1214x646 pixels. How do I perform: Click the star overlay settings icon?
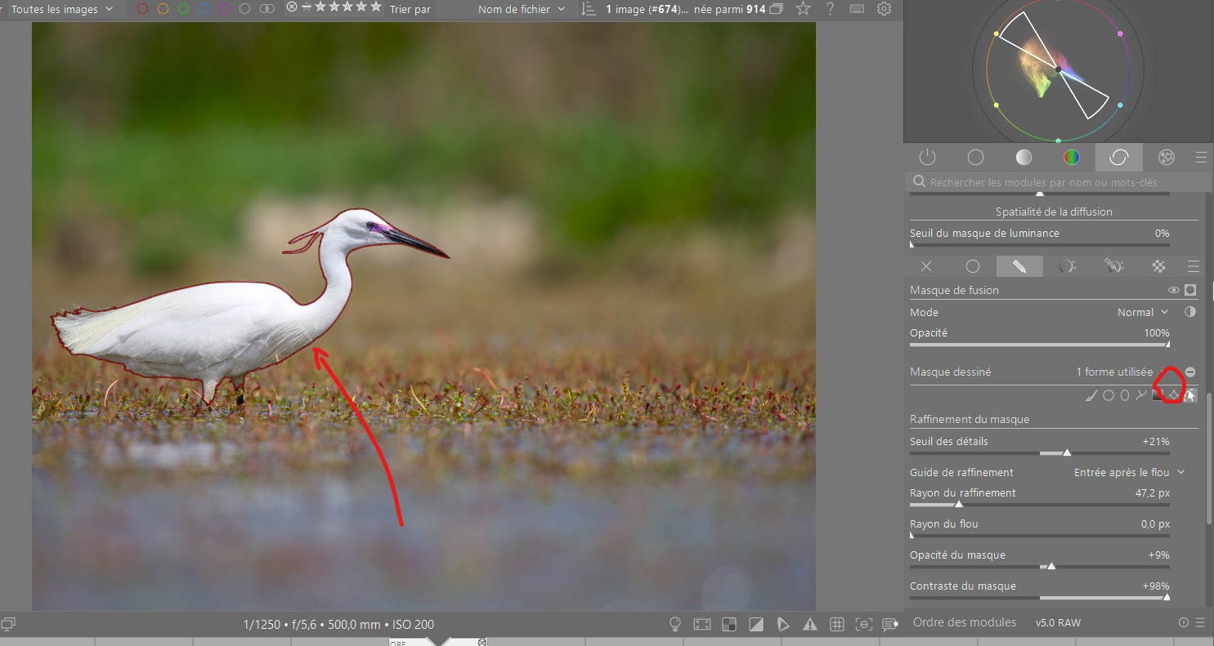point(804,9)
